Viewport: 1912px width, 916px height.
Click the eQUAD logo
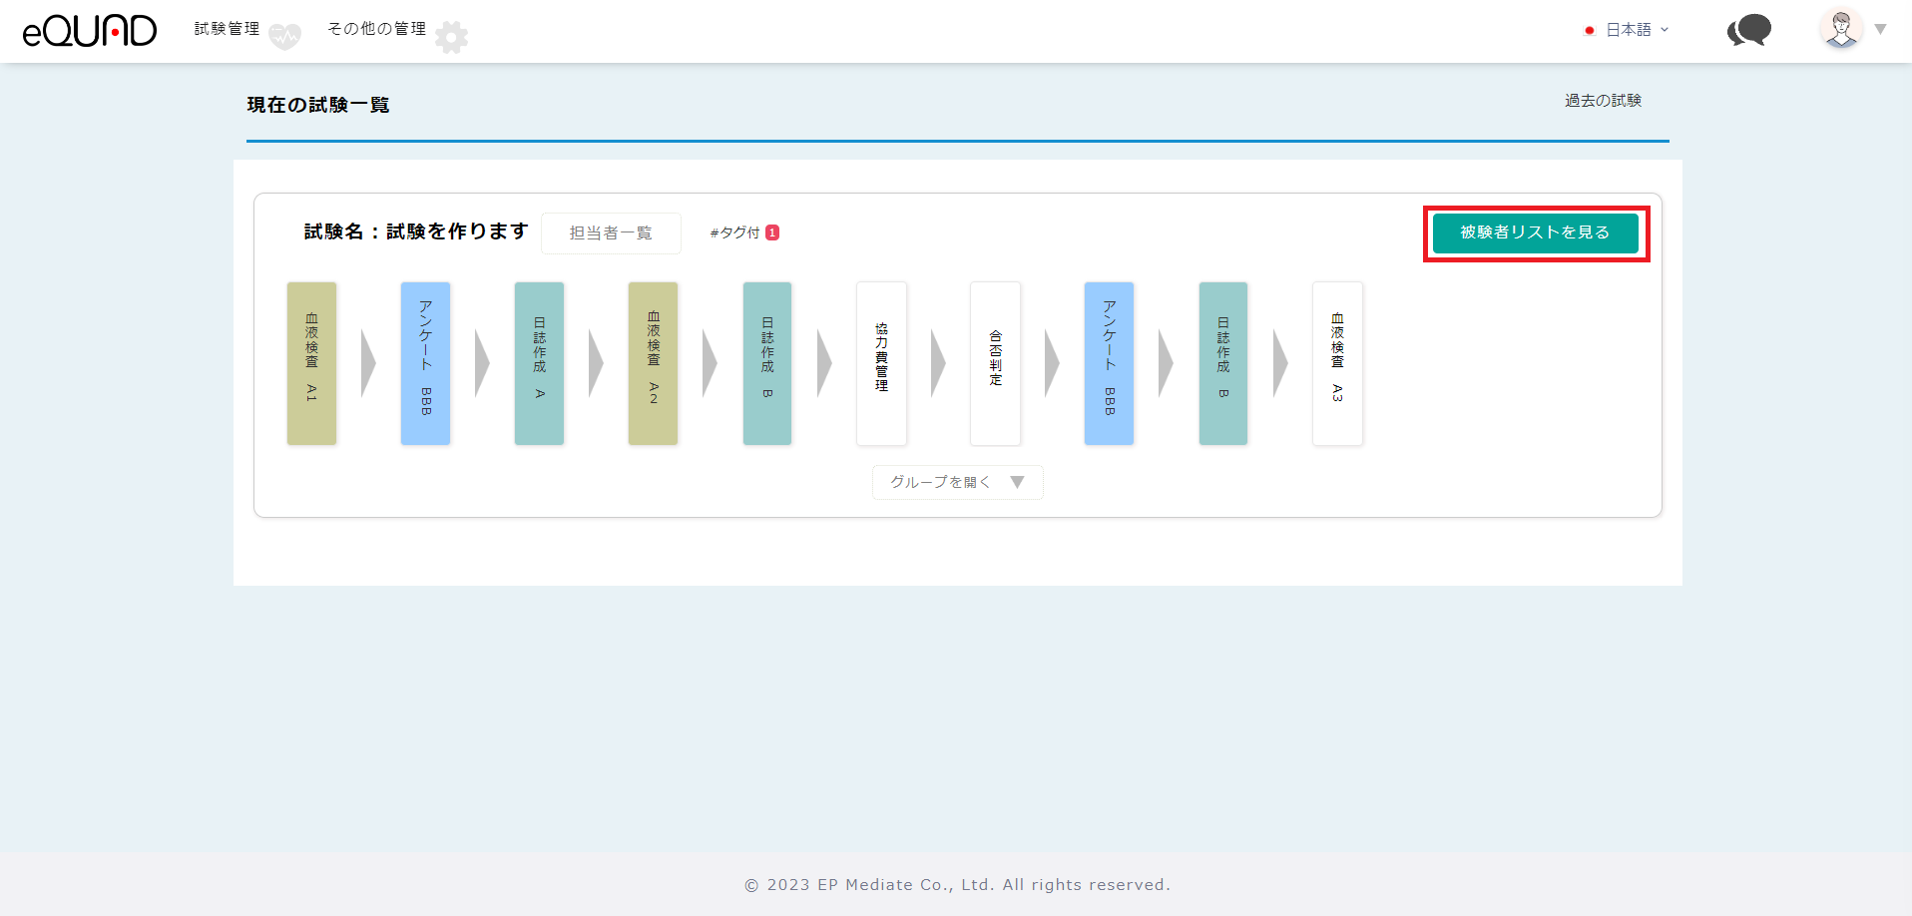90,31
